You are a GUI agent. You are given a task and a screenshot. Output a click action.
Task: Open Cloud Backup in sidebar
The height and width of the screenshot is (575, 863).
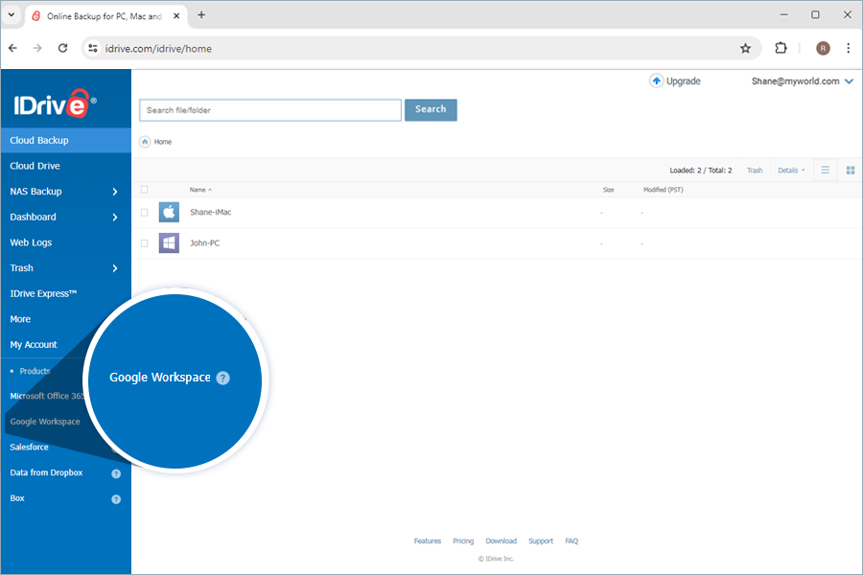point(66,140)
